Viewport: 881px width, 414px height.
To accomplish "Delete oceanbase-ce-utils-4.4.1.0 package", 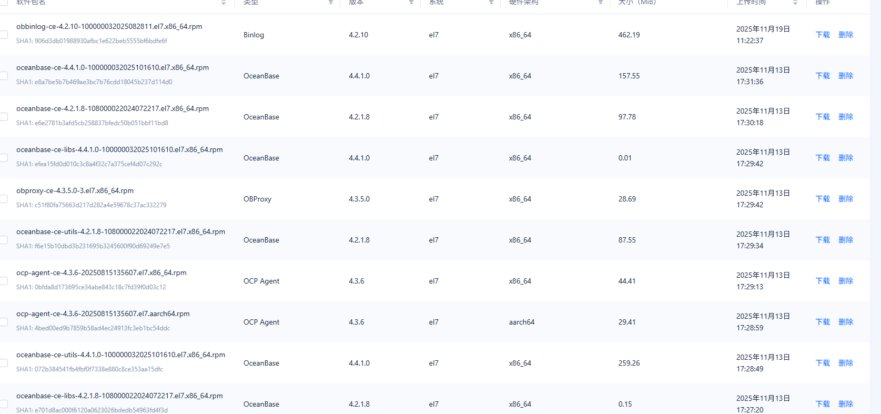I will pos(845,363).
